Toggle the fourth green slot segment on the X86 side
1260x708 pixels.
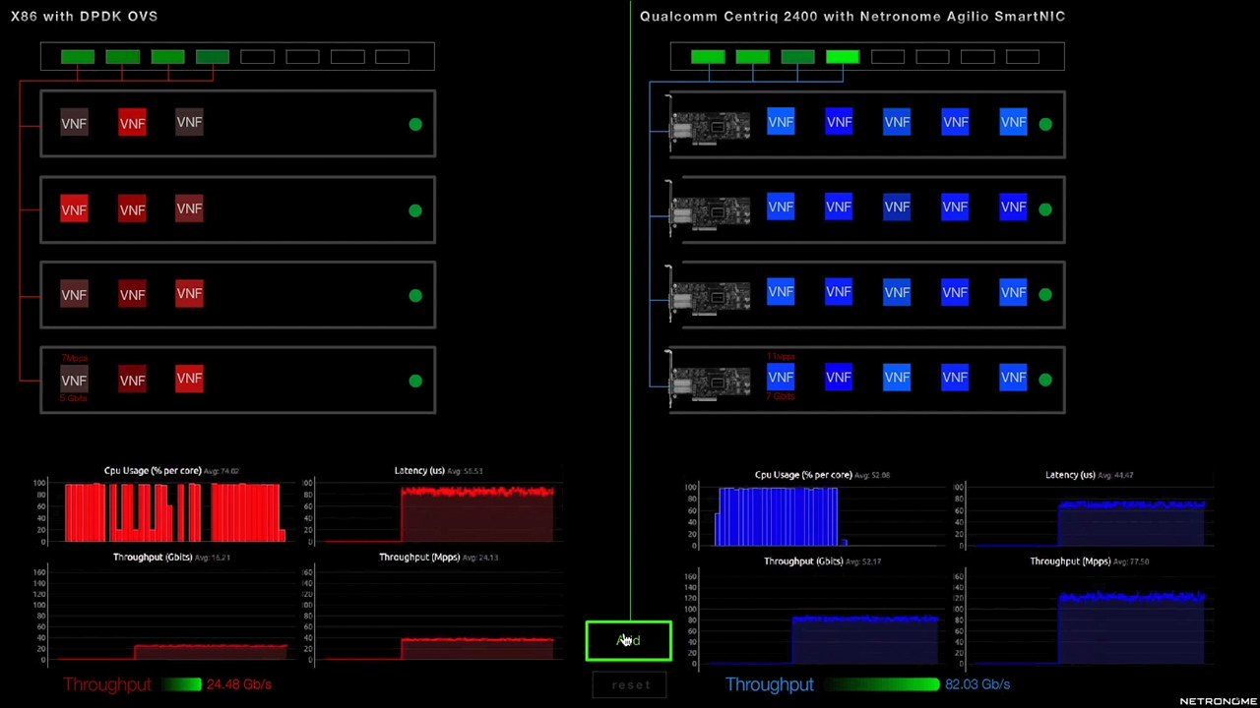213,56
